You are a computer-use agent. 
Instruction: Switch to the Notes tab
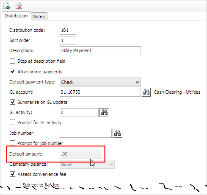[39, 17]
